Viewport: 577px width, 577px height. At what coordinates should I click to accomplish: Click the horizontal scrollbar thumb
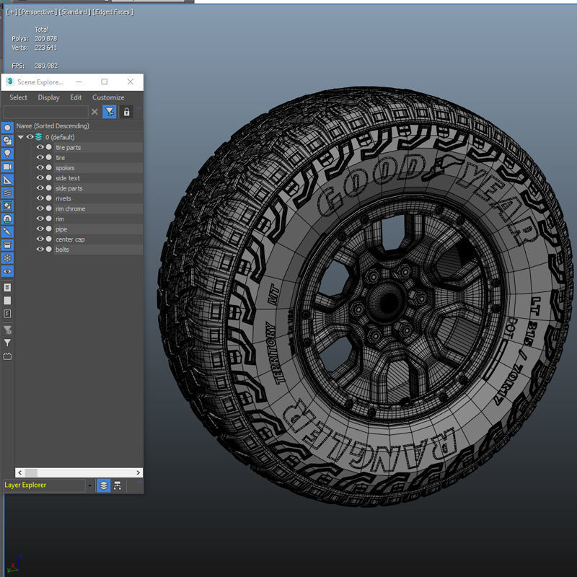click(31, 472)
